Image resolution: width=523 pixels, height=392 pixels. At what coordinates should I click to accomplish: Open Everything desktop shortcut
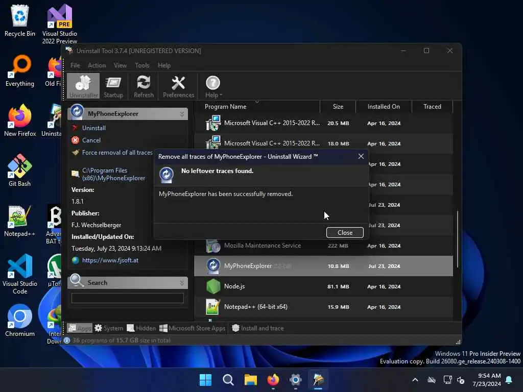coord(20,70)
